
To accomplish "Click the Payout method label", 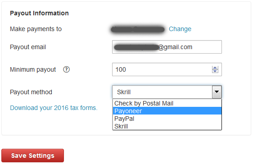I will [x=31, y=92].
